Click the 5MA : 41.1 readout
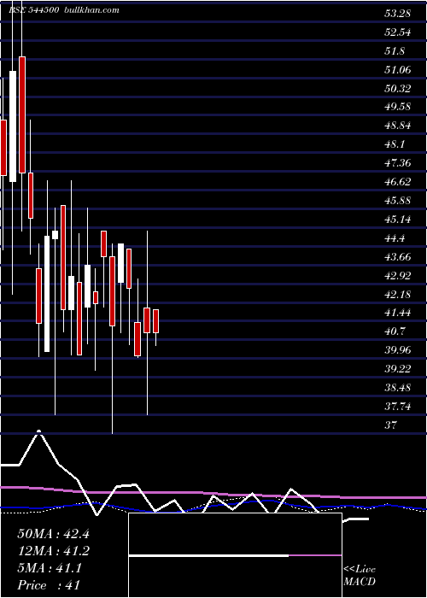The width and height of the screenshot is (427, 598). (x=50, y=568)
